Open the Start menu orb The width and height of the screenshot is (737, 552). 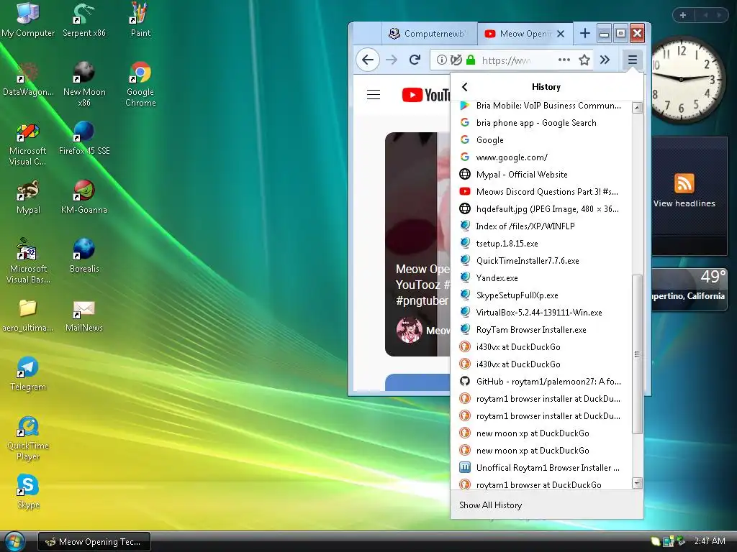pyautogui.click(x=14, y=541)
